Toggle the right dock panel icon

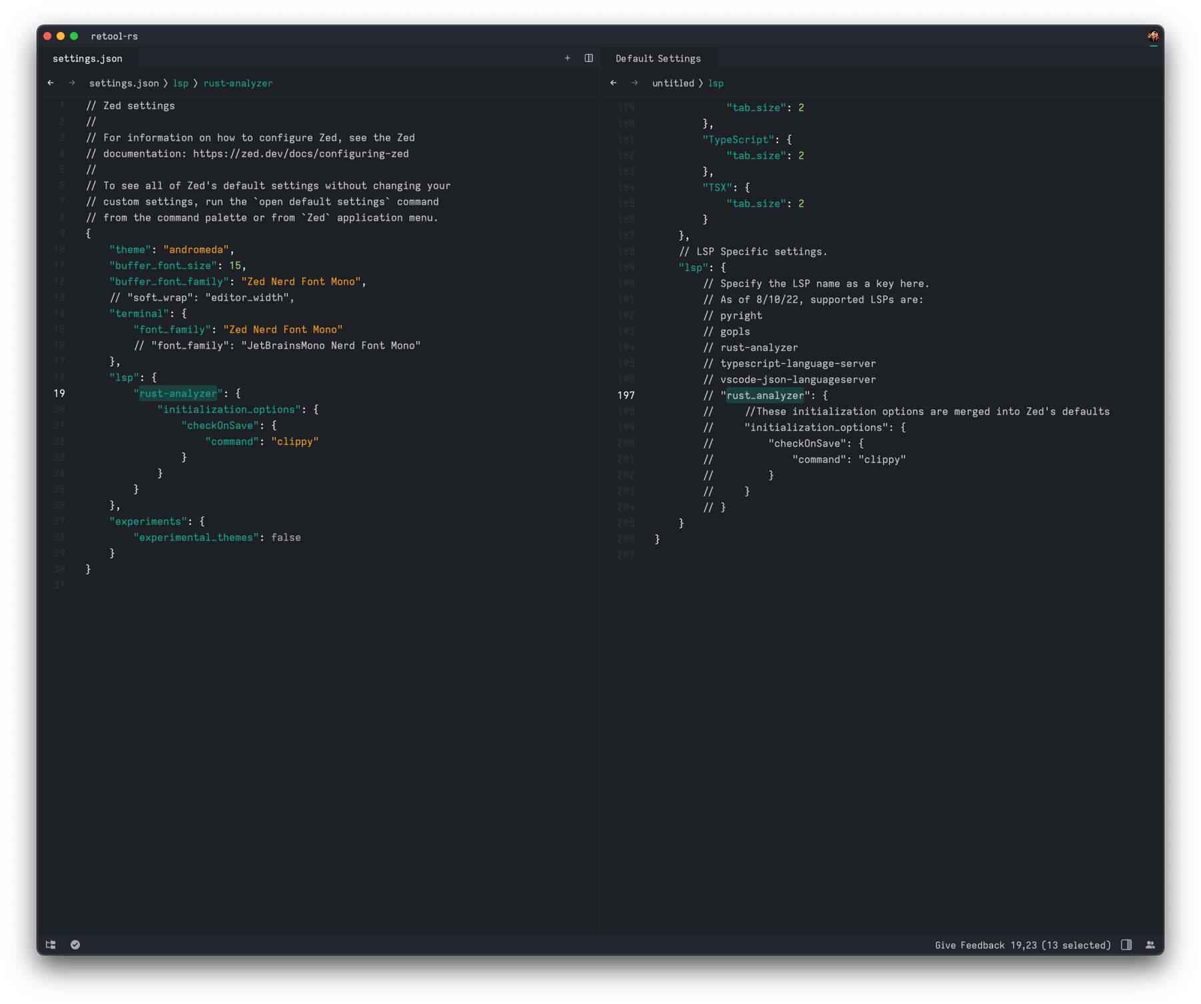click(1126, 945)
